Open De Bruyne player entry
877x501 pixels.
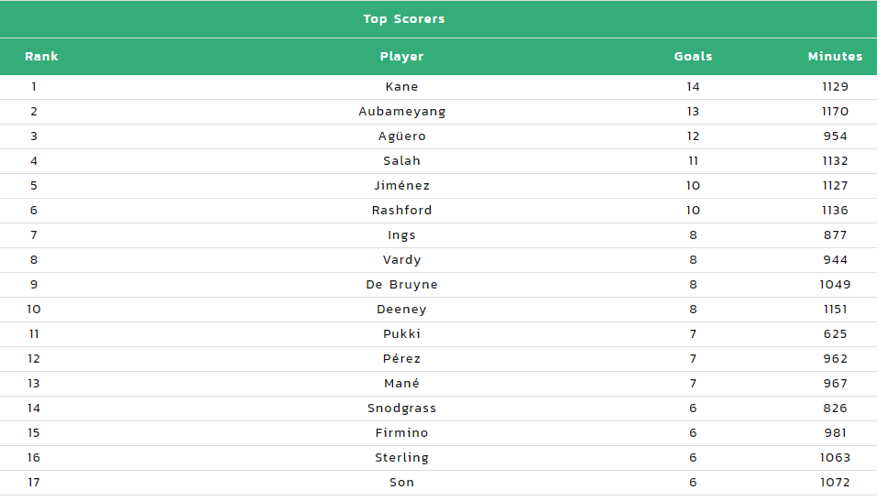click(x=401, y=285)
